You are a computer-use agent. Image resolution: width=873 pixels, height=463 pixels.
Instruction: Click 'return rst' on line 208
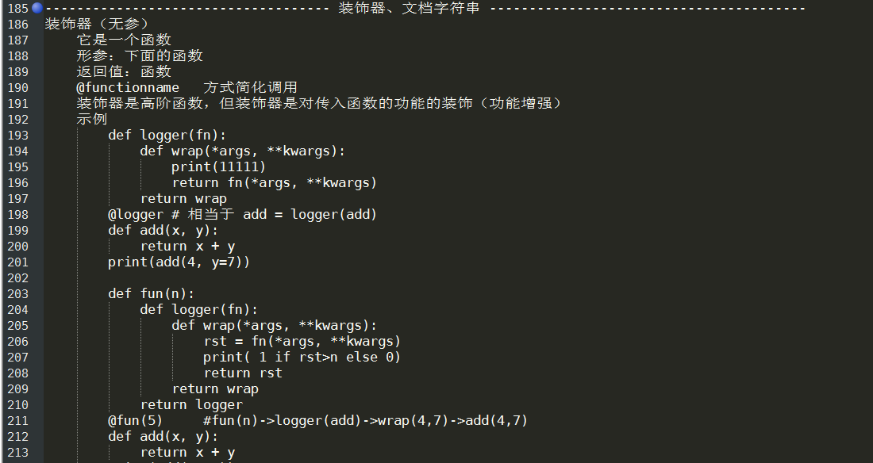click(243, 373)
